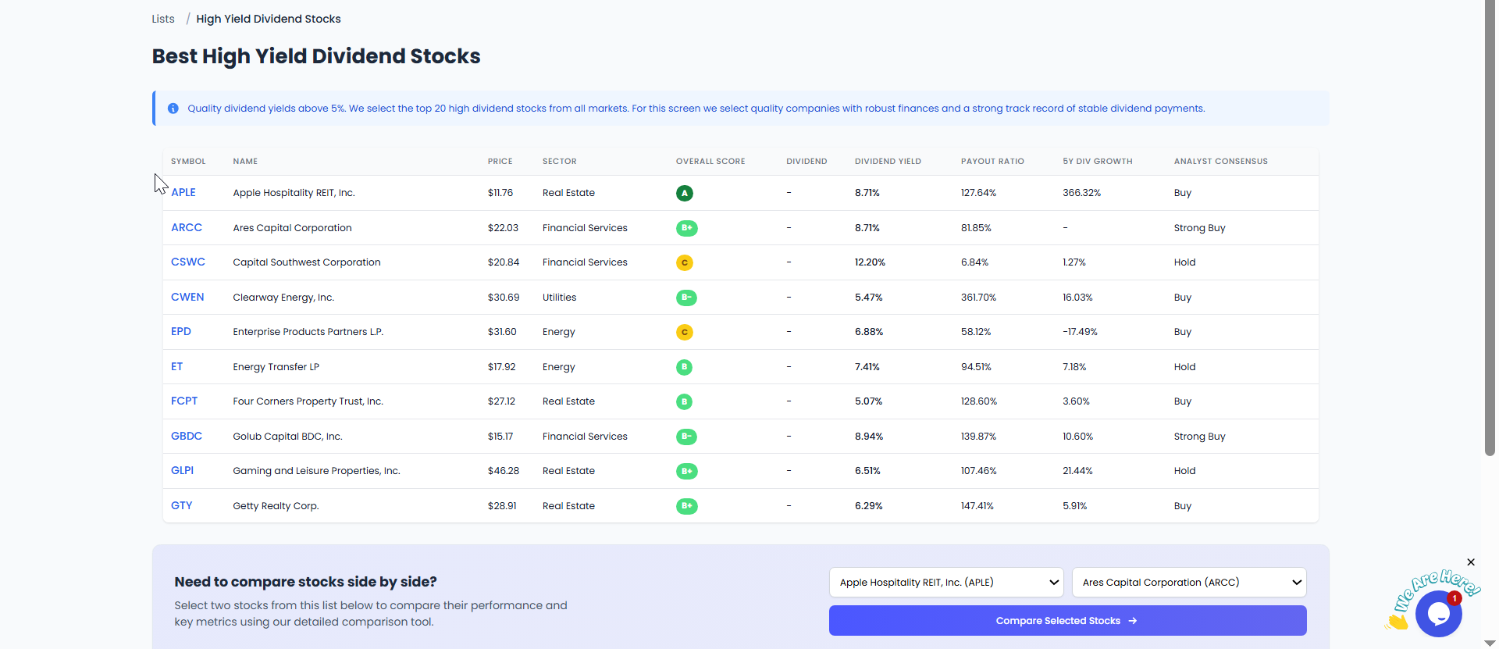
Task: Click the blue info icon in banner
Action: pyautogui.click(x=173, y=109)
